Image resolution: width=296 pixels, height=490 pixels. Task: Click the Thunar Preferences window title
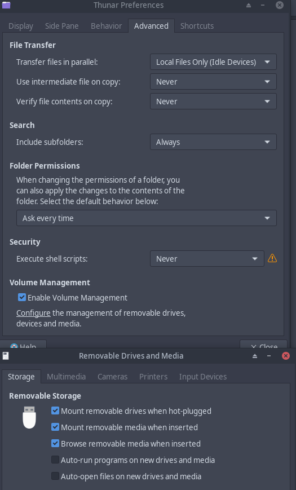click(x=129, y=5)
